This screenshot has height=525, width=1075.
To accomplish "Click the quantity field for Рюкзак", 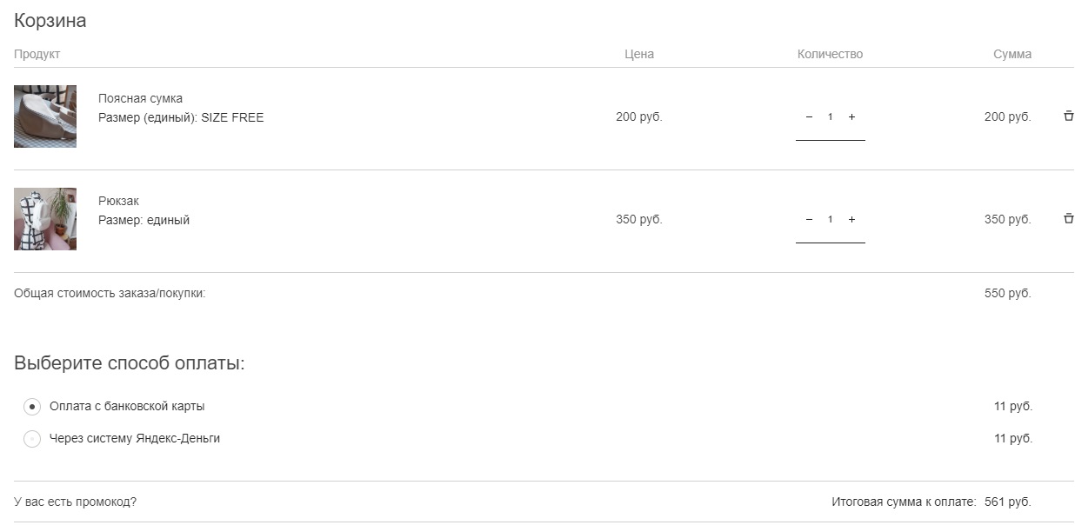I will tap(830, 220).
